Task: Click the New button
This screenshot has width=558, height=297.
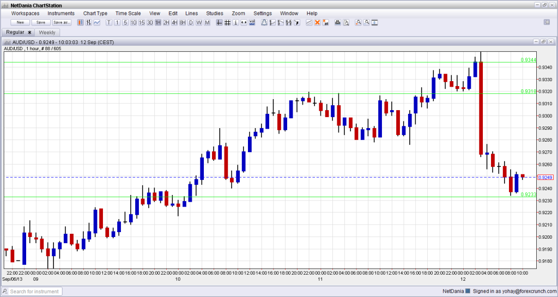Action: pos(20,22)
